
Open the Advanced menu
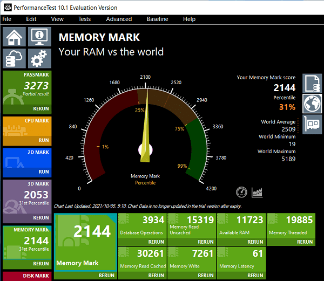(x=119, y=19)
